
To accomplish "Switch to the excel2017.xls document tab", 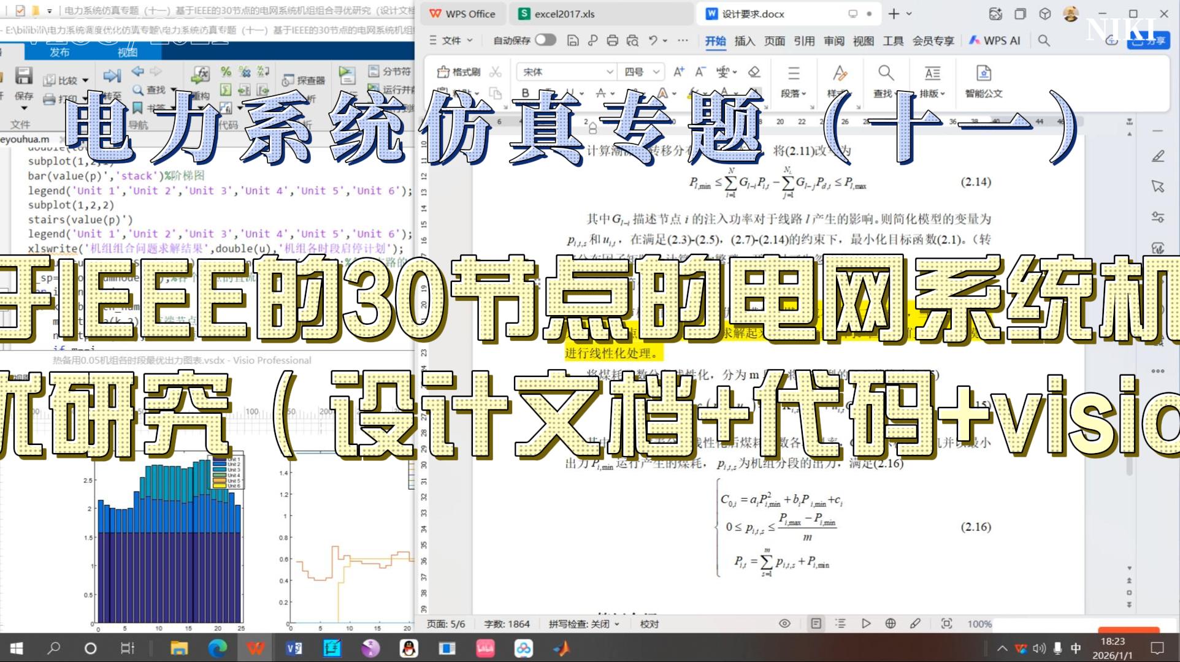I will coord(564,13).
